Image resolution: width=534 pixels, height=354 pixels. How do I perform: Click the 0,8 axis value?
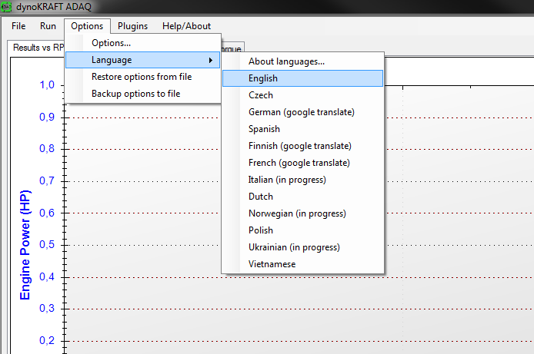coord(47,148)
